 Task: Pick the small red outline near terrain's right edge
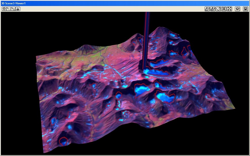pyautogui.click(x=208, y=96)
